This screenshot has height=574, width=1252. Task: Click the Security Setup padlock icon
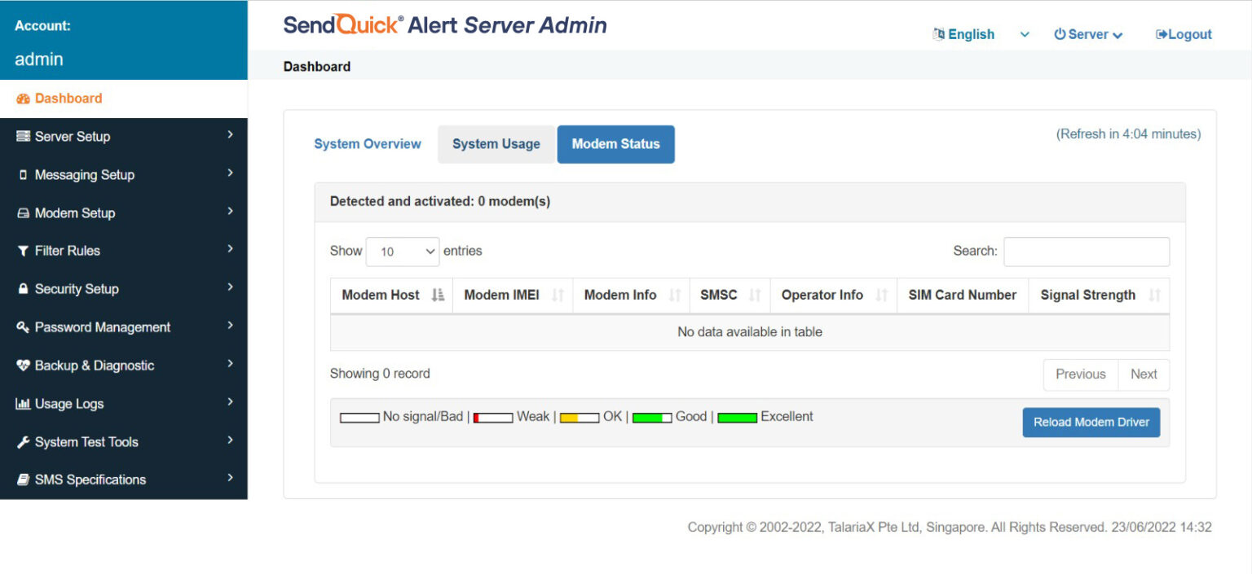tap(23, 289)
